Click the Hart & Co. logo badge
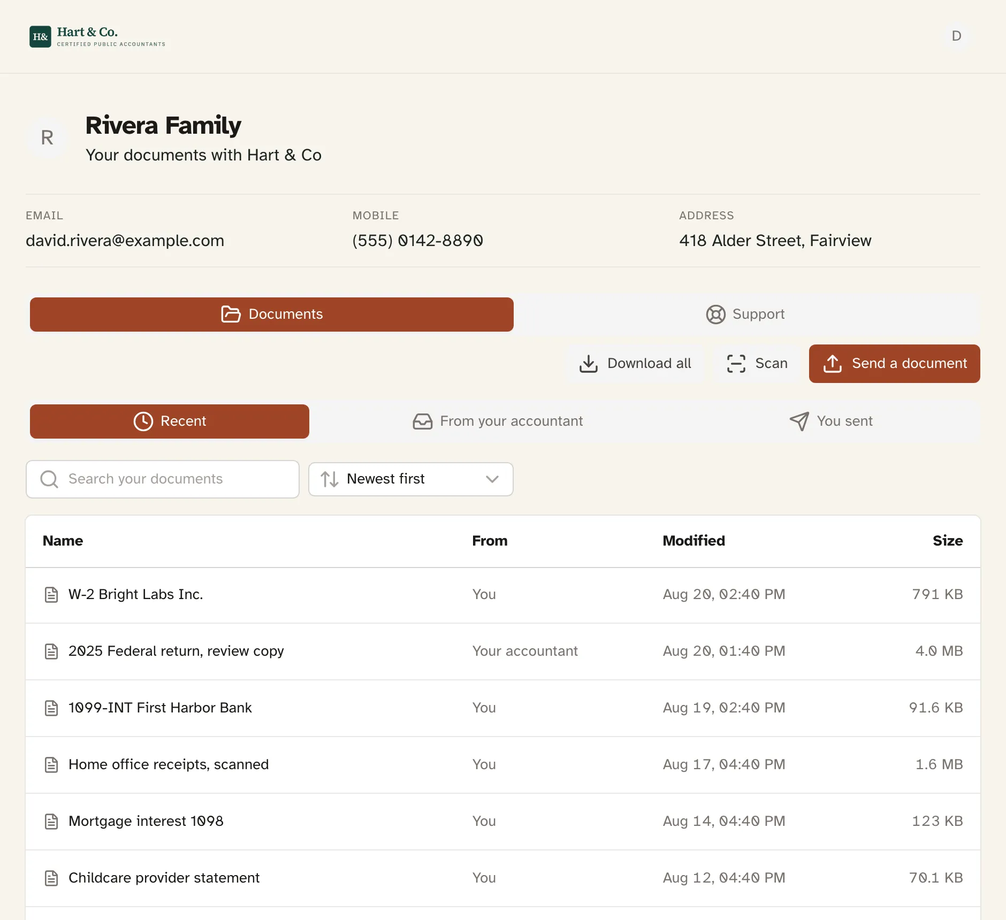 point(40,36)
